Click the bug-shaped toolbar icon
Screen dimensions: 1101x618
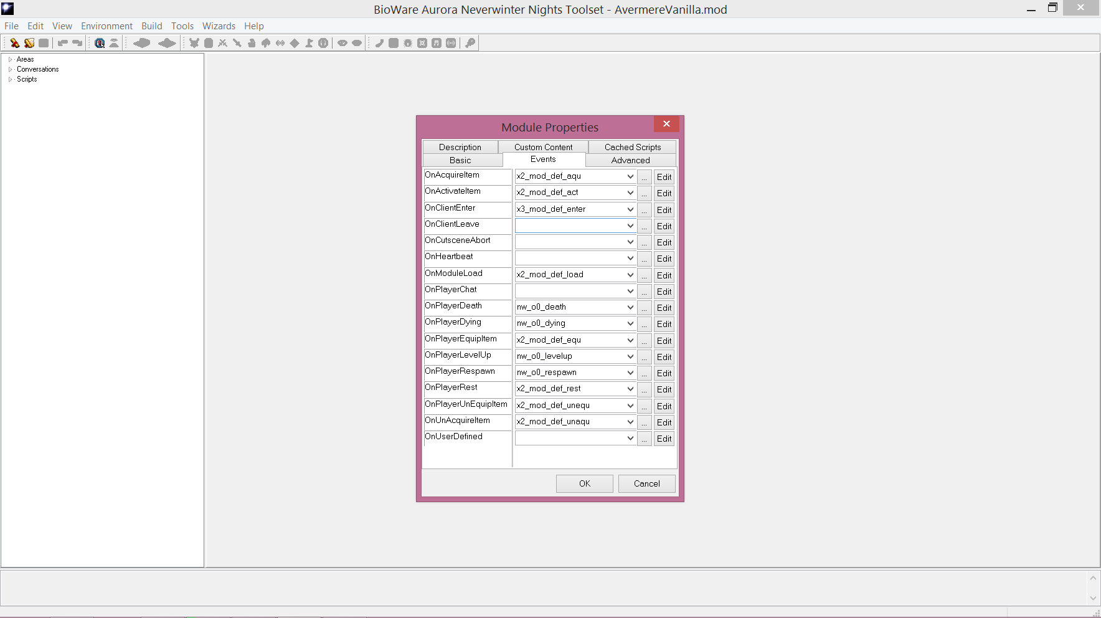[x=408, y=43]
